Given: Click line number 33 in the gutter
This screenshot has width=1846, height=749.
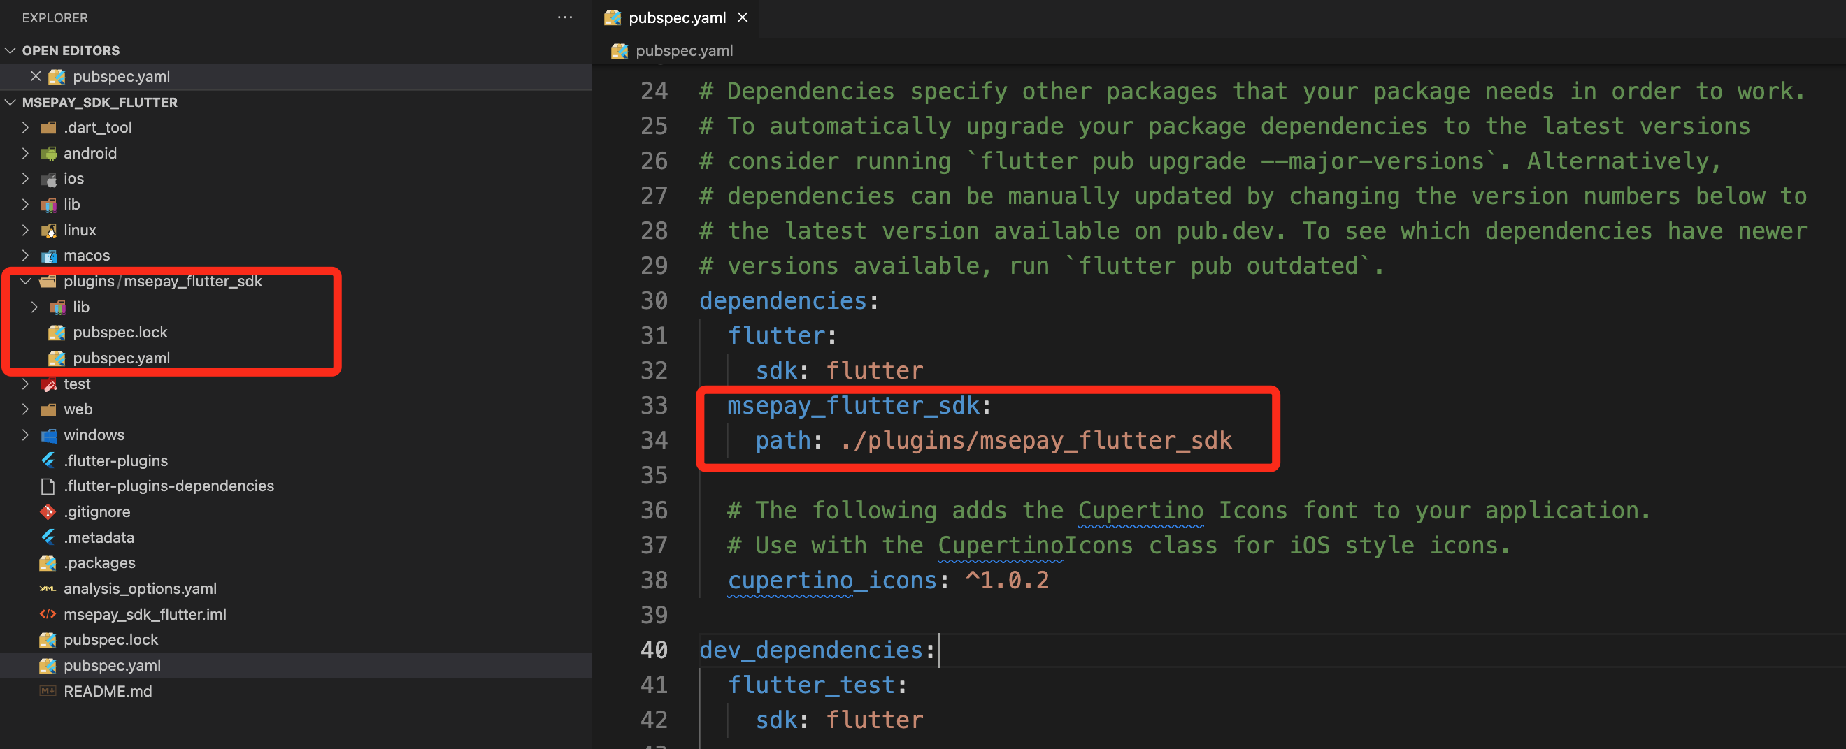Looking at the screenshot, I should 653,405.
